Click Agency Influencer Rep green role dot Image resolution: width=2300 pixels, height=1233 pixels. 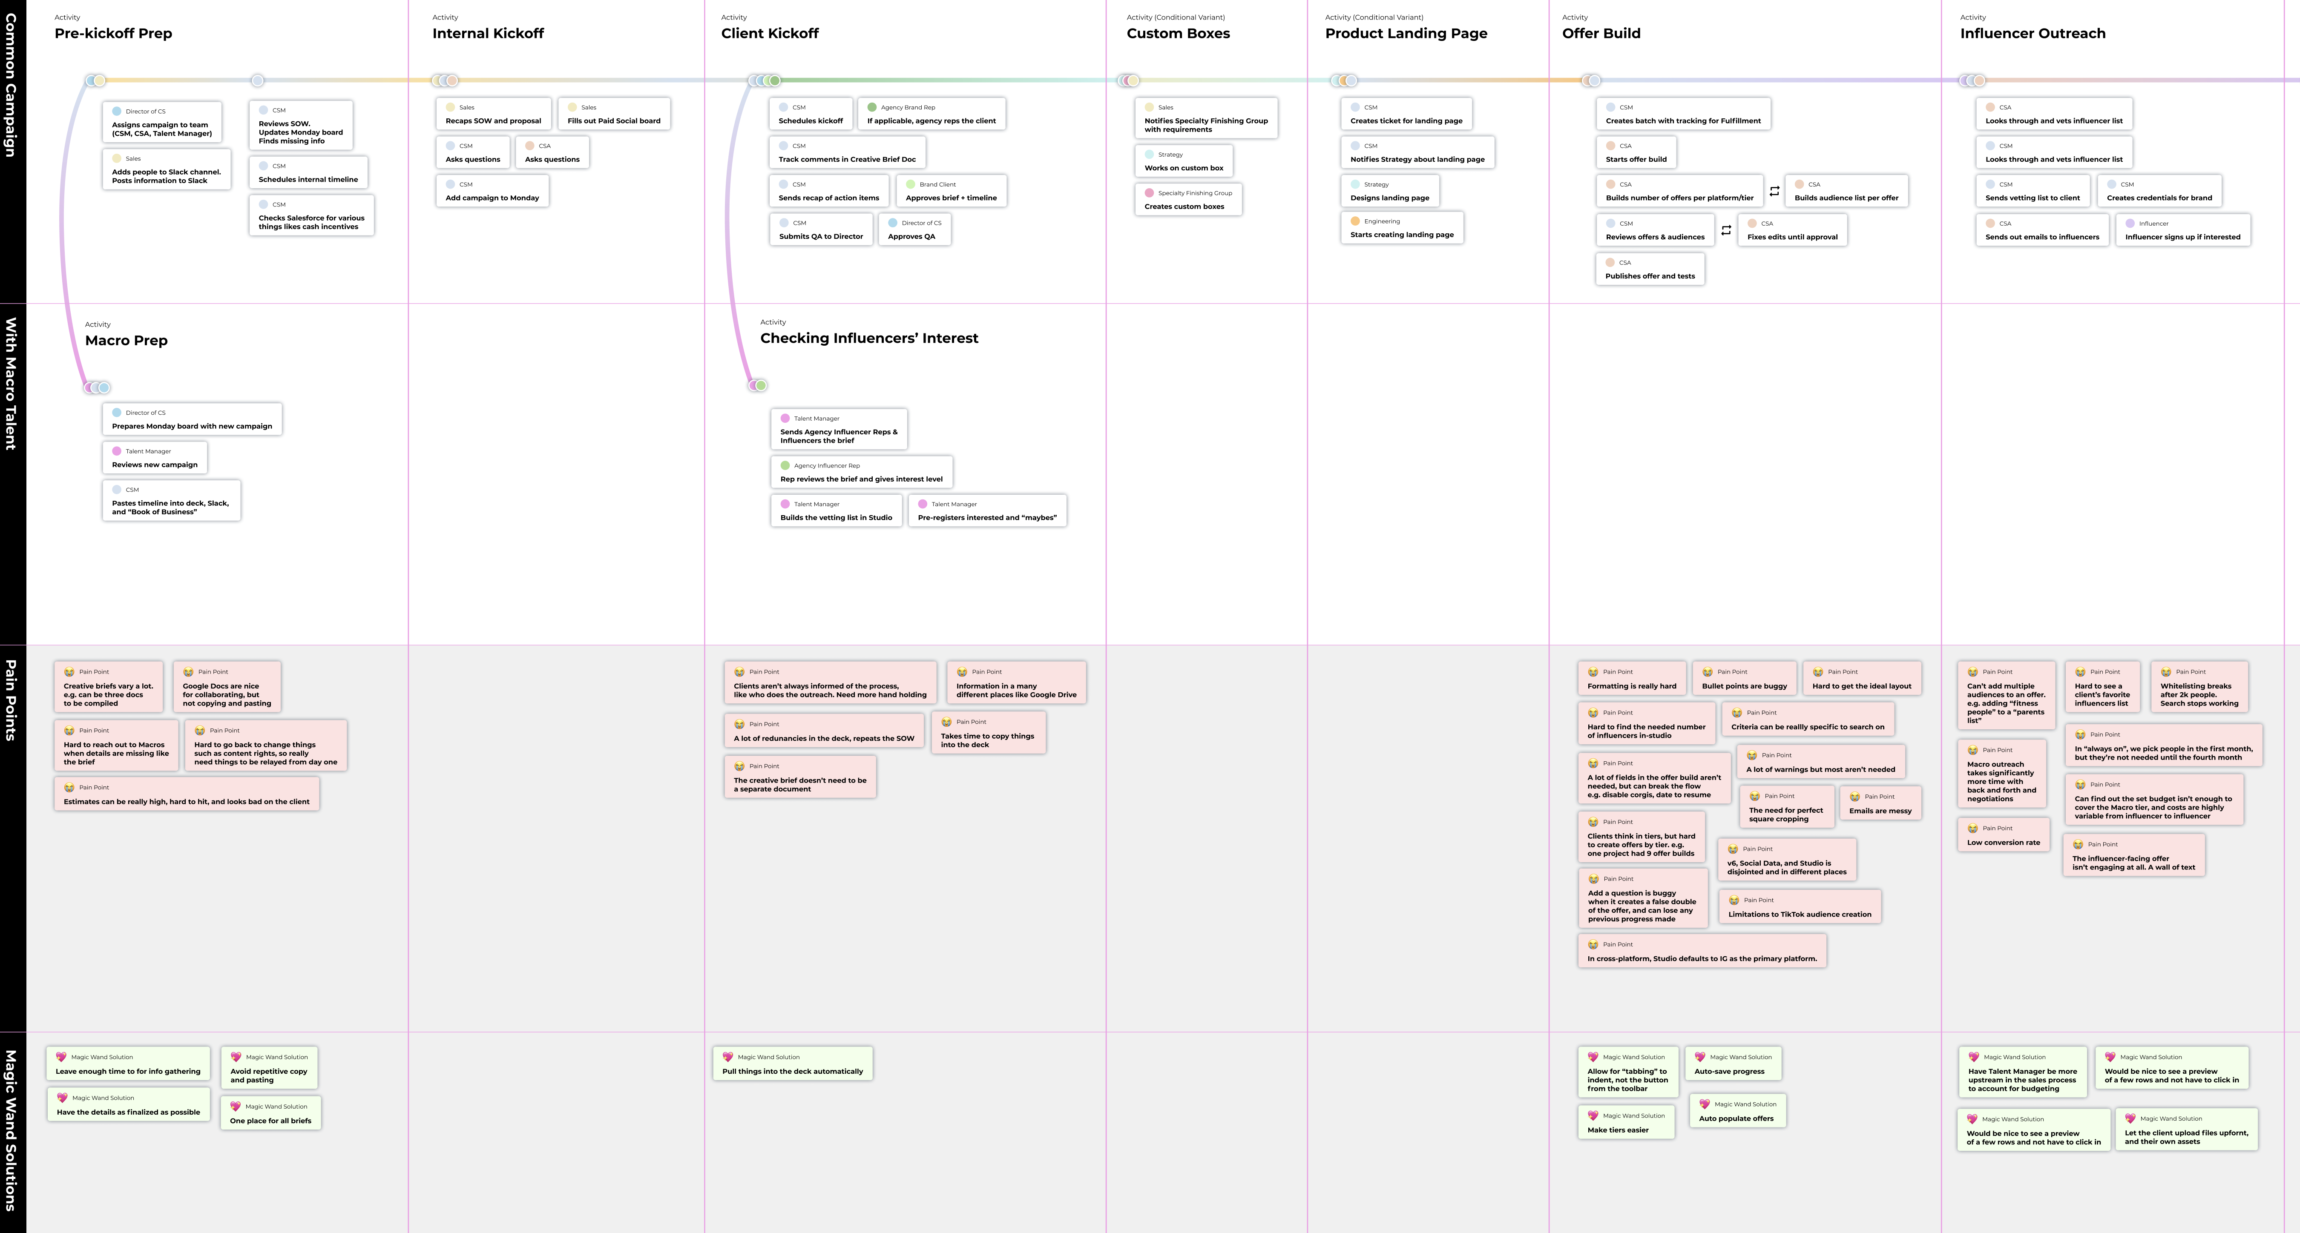coord(786,466)
